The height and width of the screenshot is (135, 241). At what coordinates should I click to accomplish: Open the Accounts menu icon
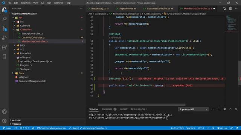(x=4, y=112)
